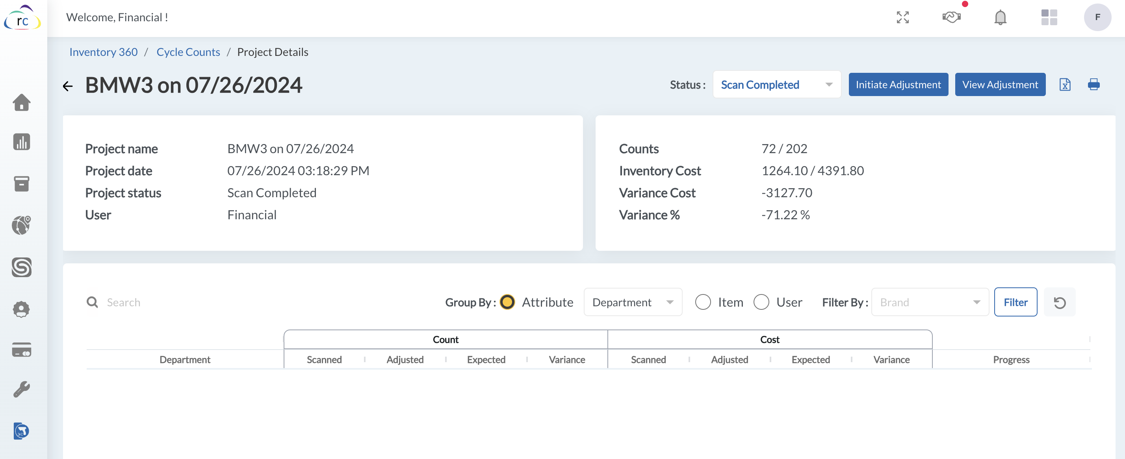Print the project details
Image resolution: width=1125 pixels, height=459 pixels.
[1093, 84]
